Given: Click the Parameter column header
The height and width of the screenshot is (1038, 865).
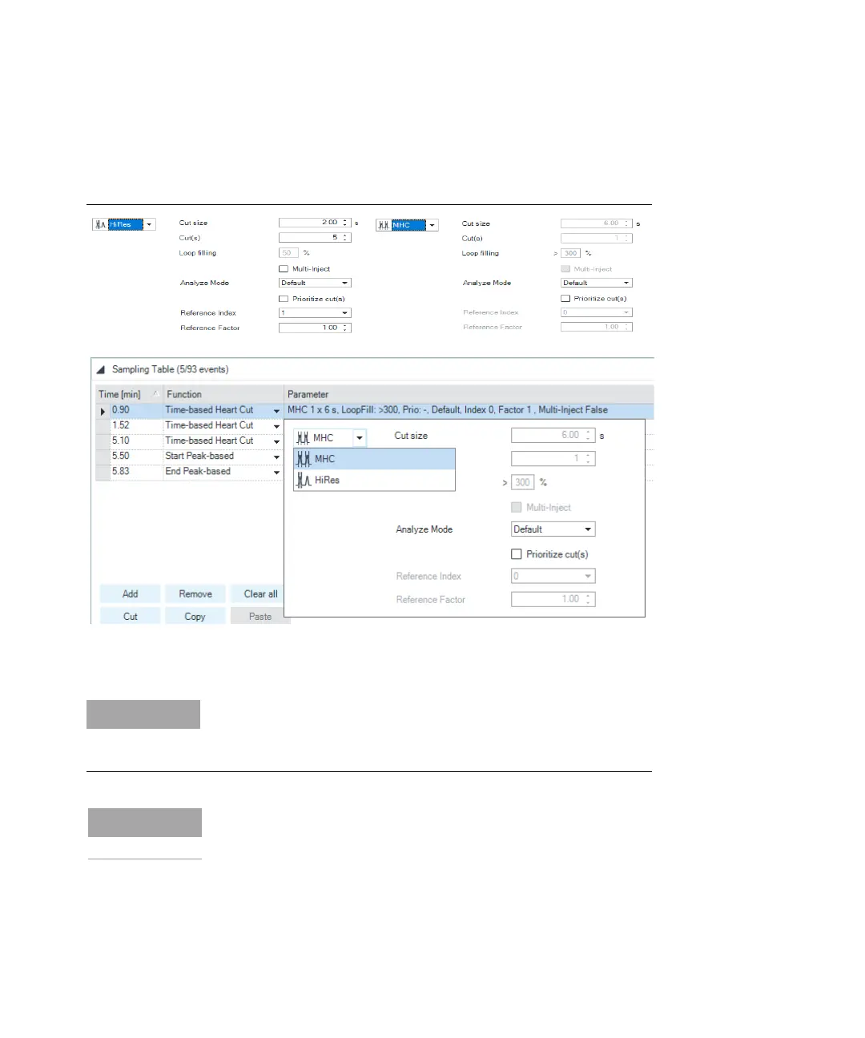Looking at the screenshot, I should click(x=469, y=394).
